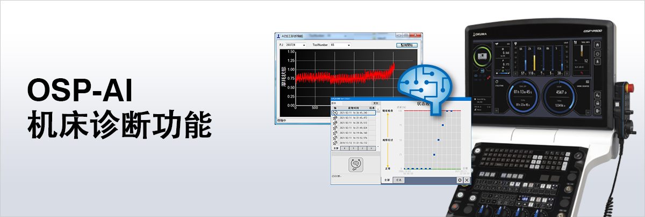The width and height of the screenshot is (645, 217).
Task: Click the button above the wear chart
Action: (x=407, y=45)
